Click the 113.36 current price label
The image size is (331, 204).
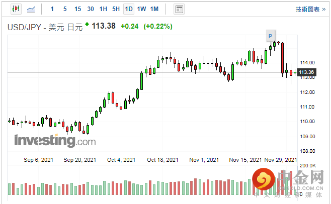306,72
